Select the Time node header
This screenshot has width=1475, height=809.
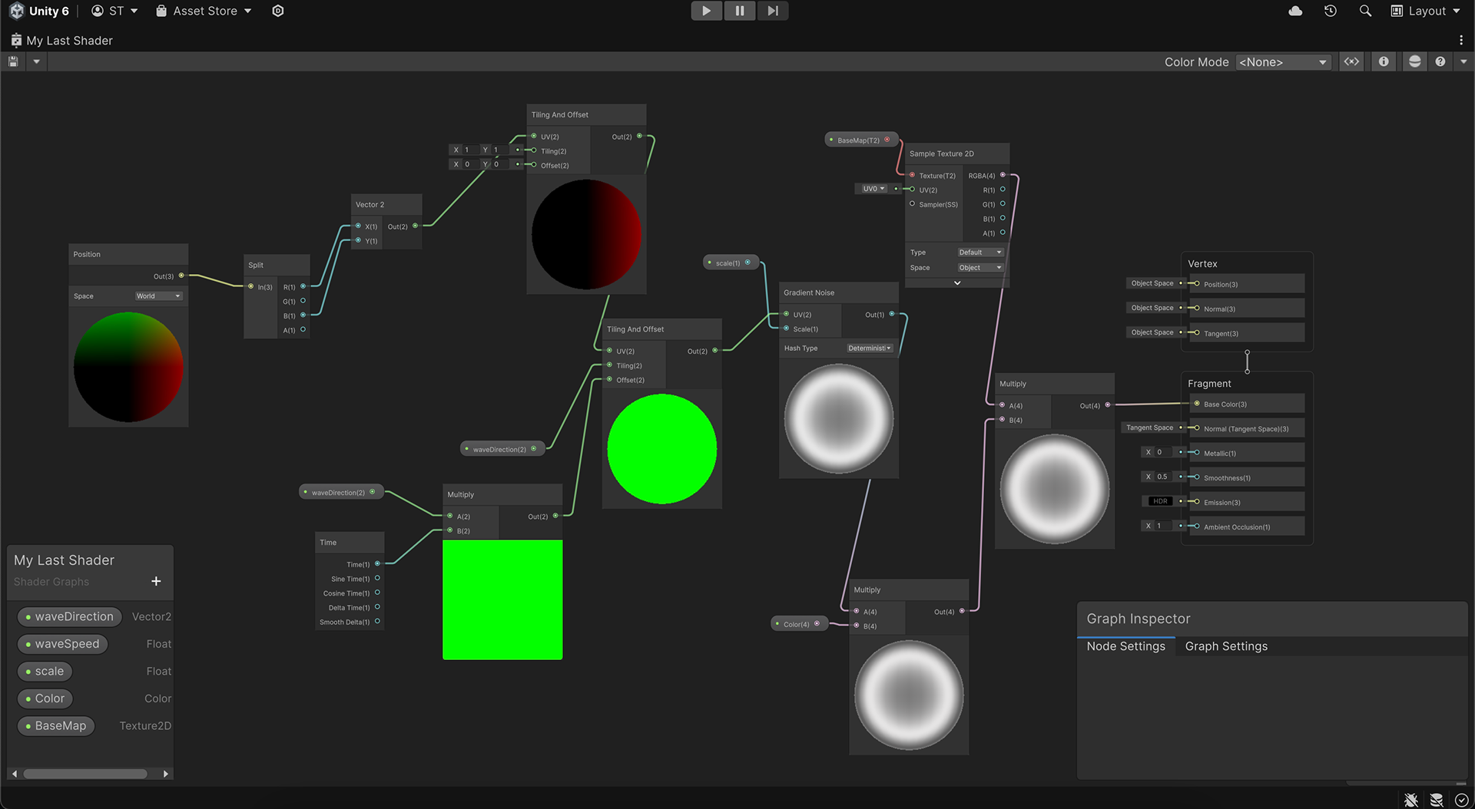click(350, 542)
